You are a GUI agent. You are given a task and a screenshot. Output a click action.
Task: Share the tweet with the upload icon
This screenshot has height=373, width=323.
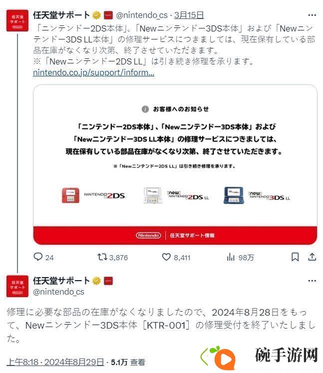pyautogui.click(x=312, y=257)
